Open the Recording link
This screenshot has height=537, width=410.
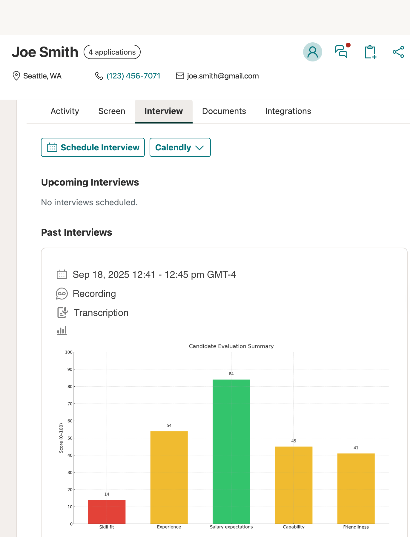pos(94,294)
